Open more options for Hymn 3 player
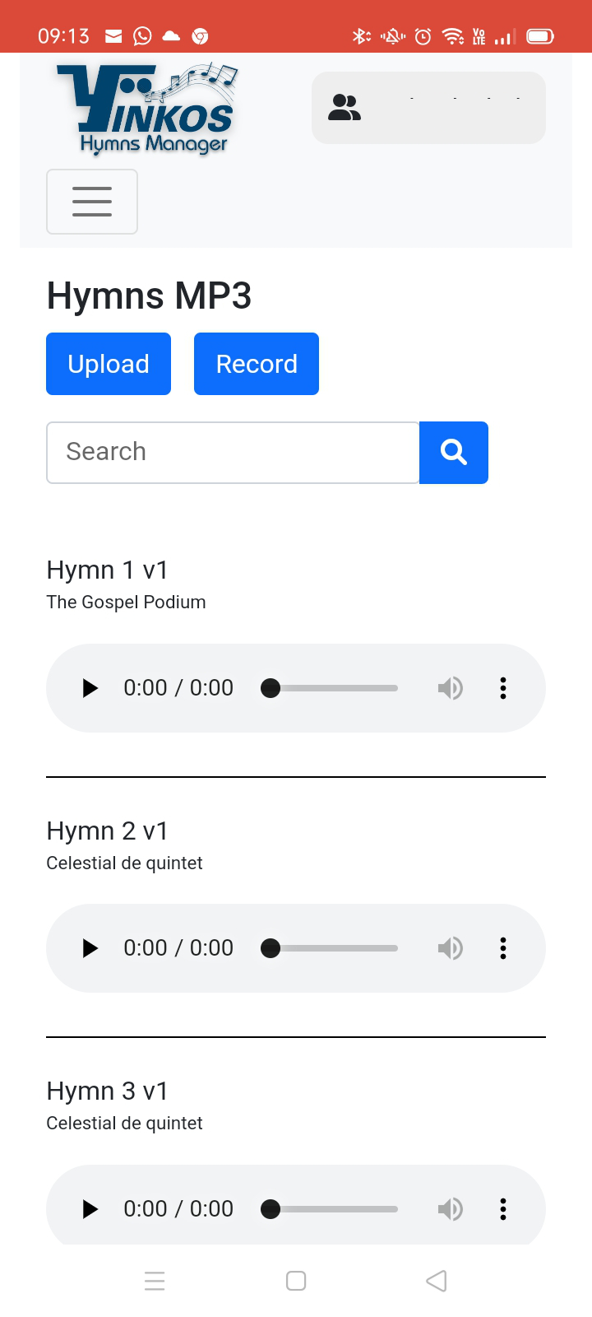 503,1208
